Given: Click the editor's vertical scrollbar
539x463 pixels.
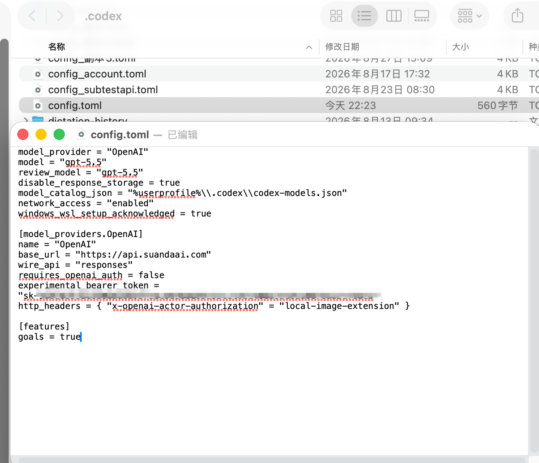Looking at the screenshot, I should pyautogui.click(x=534, y=300).
